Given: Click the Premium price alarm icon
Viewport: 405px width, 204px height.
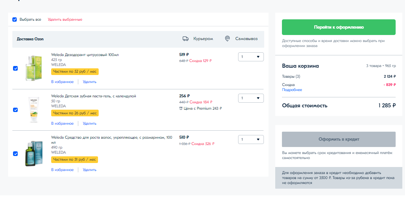Looking at the screenshot, I should pyautogui.click(x=181, y=108).
